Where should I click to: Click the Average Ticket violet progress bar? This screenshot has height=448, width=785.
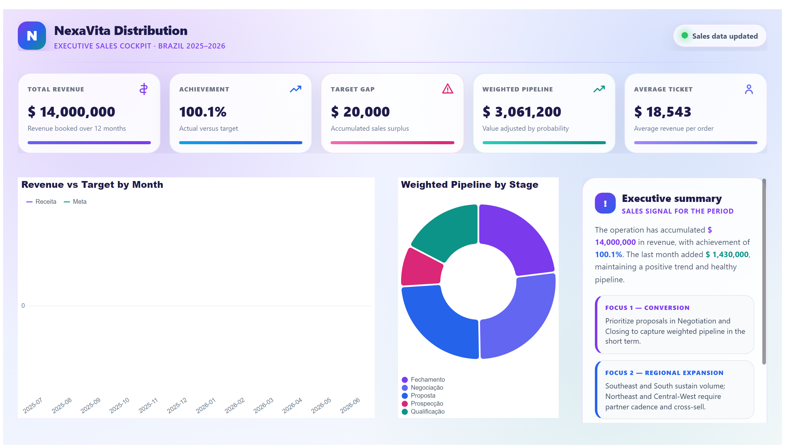tap(695, 143)
